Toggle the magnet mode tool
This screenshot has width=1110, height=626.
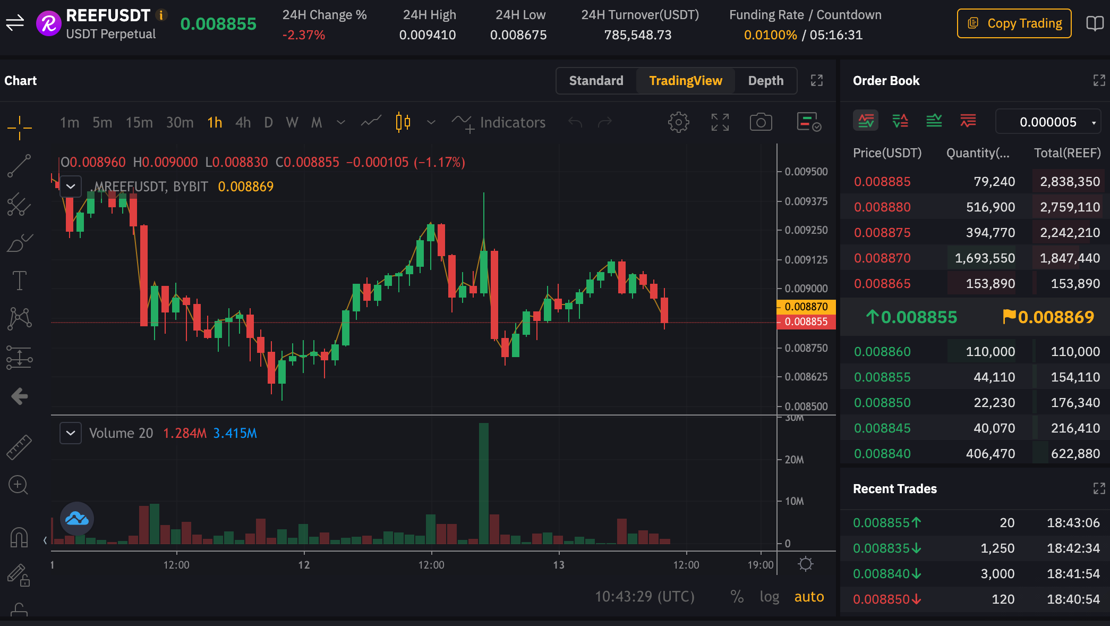tap(19, 537)
